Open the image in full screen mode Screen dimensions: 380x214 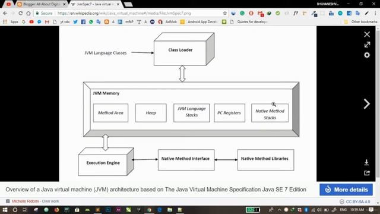[x=367, y=45]
